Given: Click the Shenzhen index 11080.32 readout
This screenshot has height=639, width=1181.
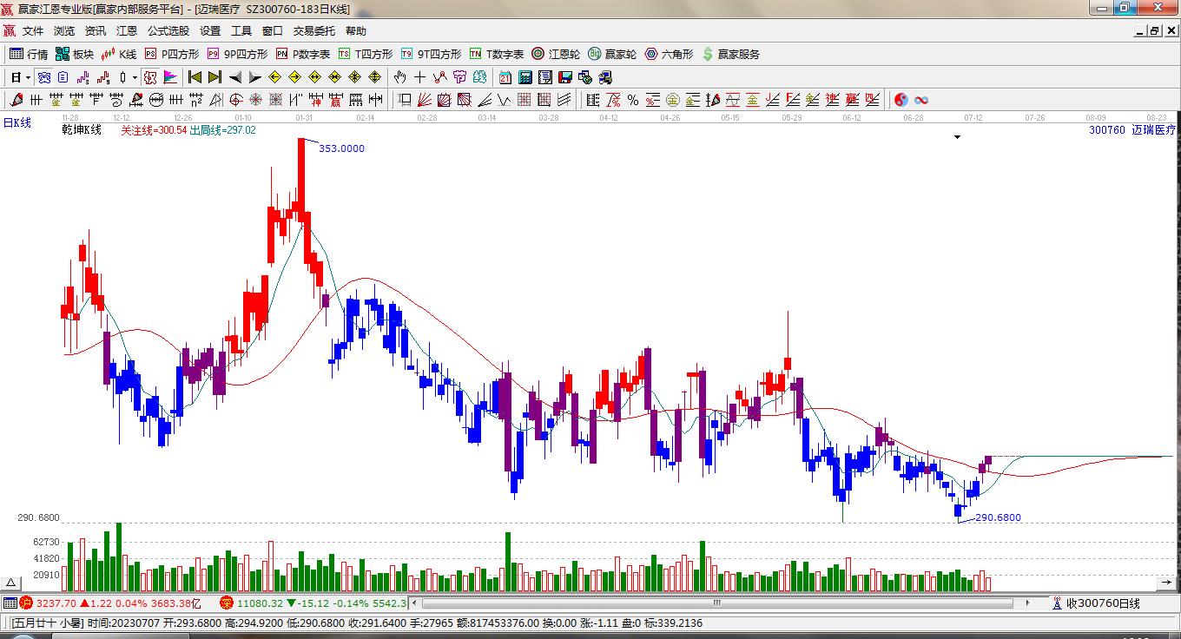Looking at the screenshot, I should [260, 603].
